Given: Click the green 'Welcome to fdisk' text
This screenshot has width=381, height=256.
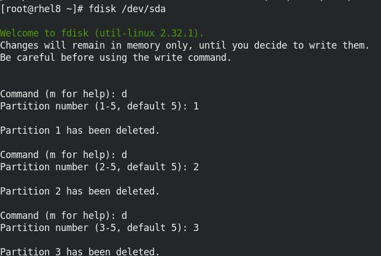Looking at the screenshot, I should click(44, 33).
